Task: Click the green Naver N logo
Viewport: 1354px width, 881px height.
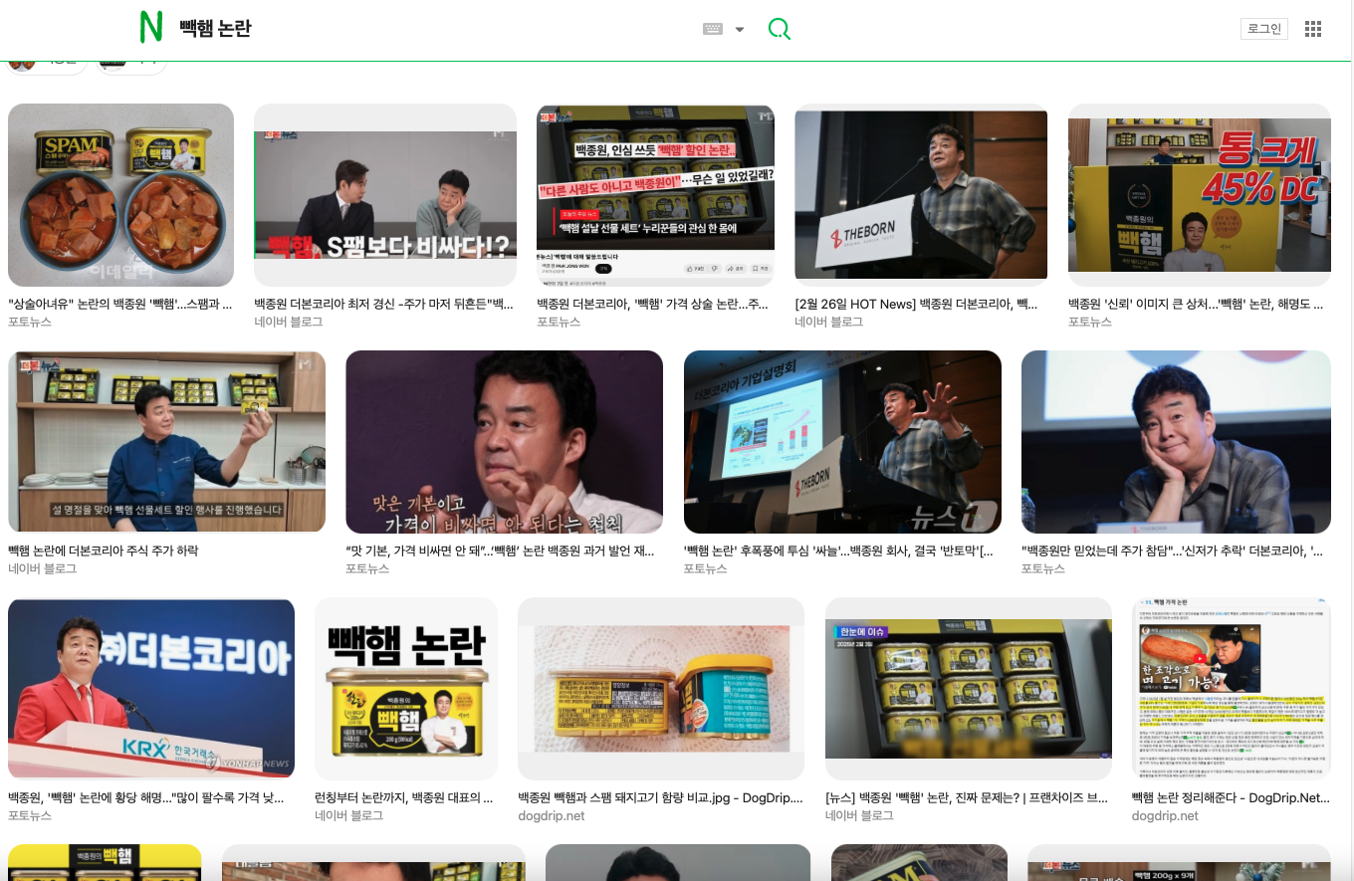Action: tap(150, 28)
